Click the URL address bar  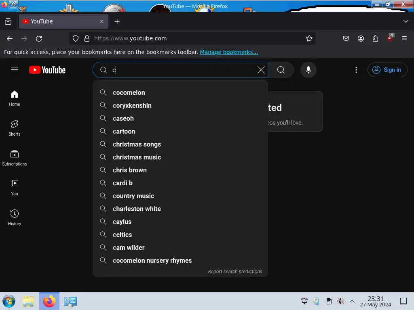192,38
